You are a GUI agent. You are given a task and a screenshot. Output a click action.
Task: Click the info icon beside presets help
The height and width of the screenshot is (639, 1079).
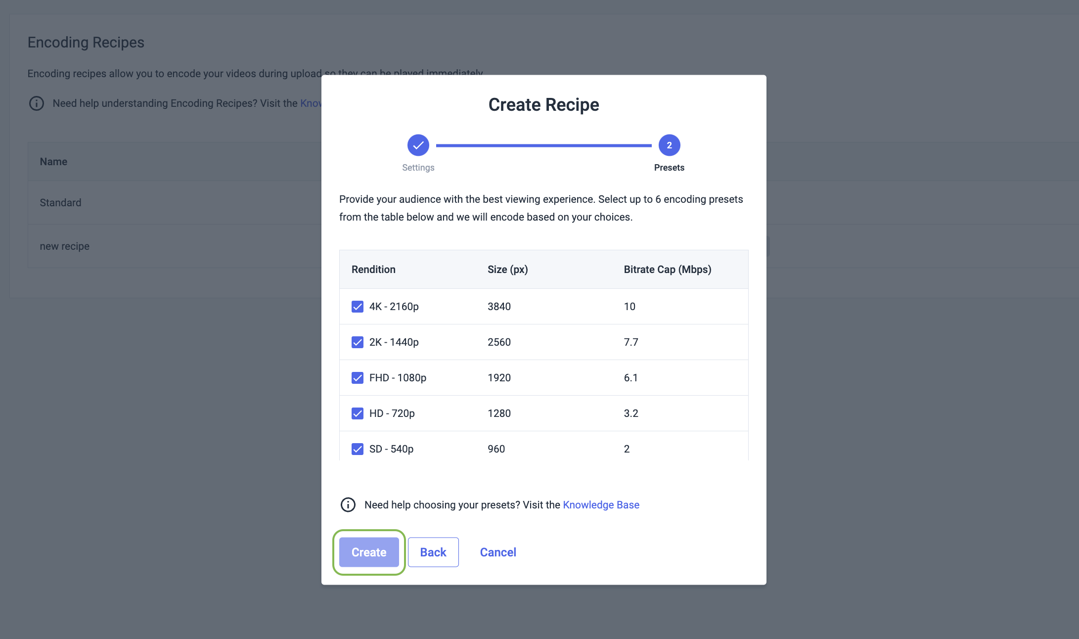coord(348,504)
